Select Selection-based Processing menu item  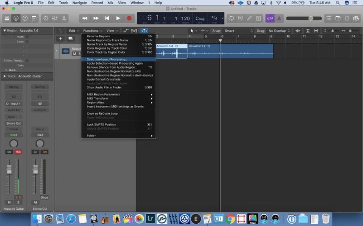tap(119, 59)
